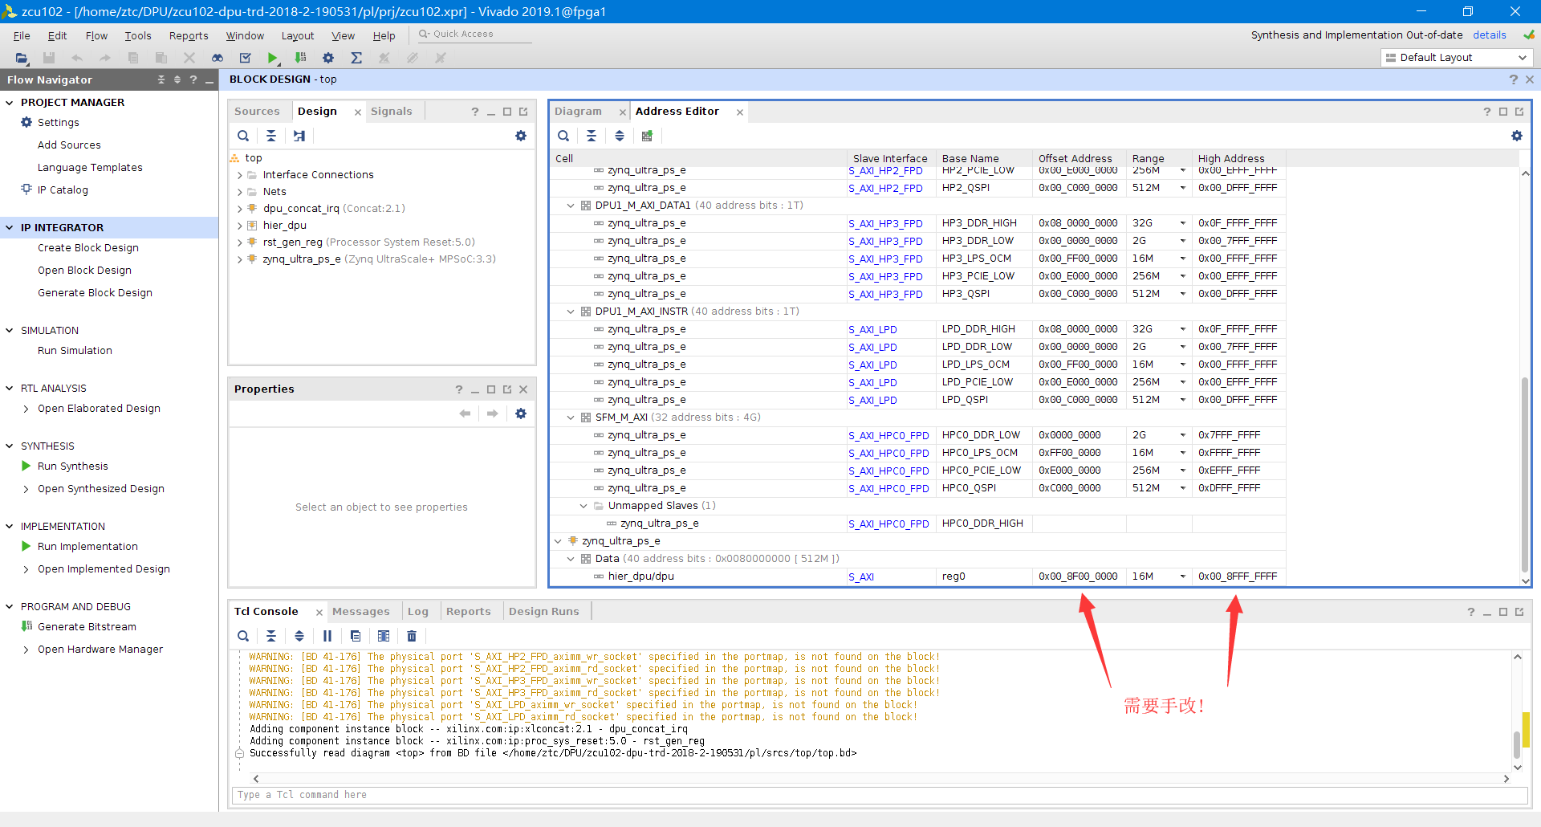Switch to the Sources tab

(x=257, y=112)
